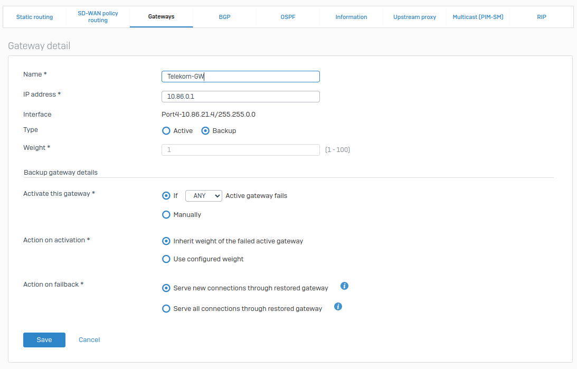Click the Save button

(44, 339)
